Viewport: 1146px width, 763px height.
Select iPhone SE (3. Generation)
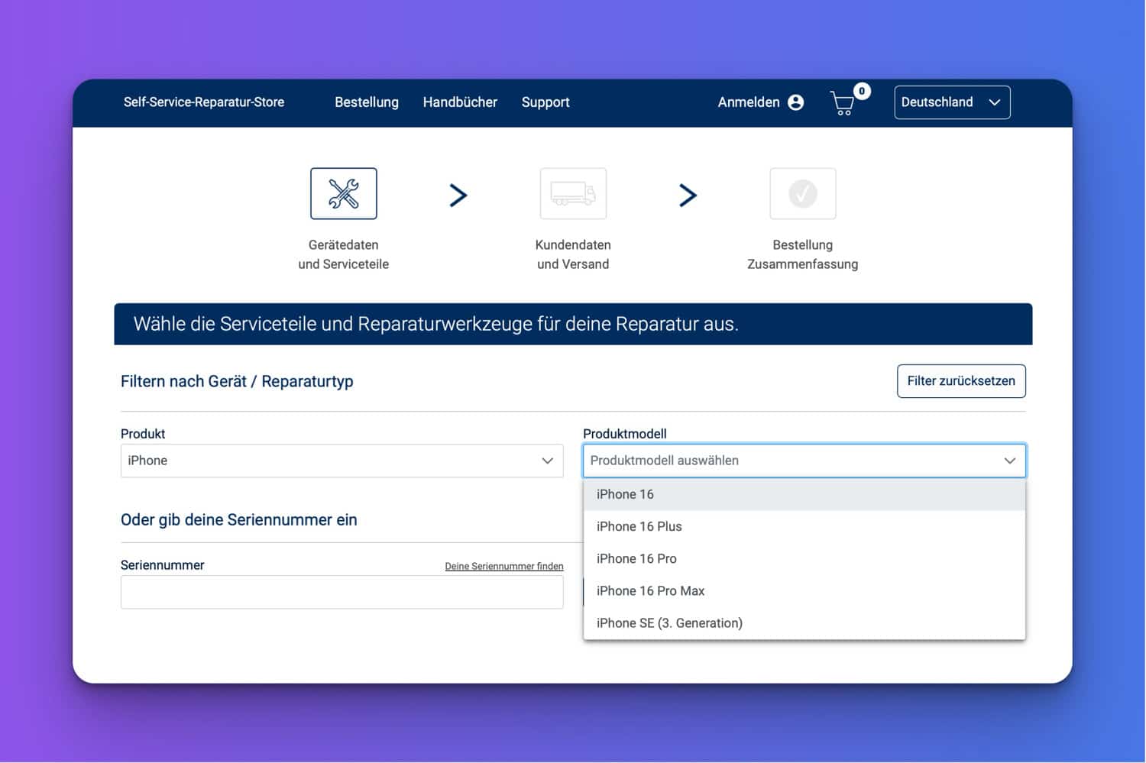804,622
